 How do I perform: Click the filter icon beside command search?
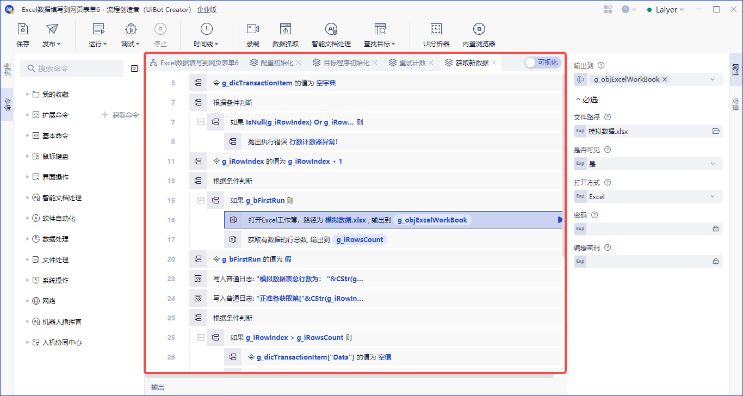(134, 69)
